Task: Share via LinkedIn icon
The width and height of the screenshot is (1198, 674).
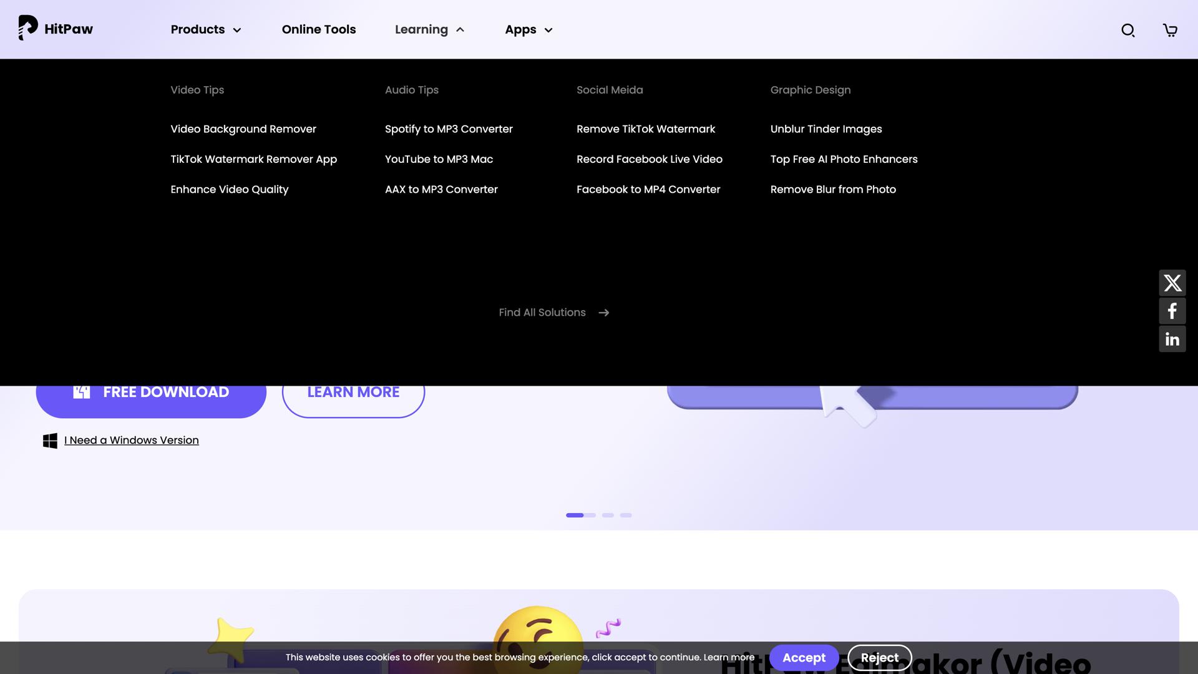Action: 1172,339
